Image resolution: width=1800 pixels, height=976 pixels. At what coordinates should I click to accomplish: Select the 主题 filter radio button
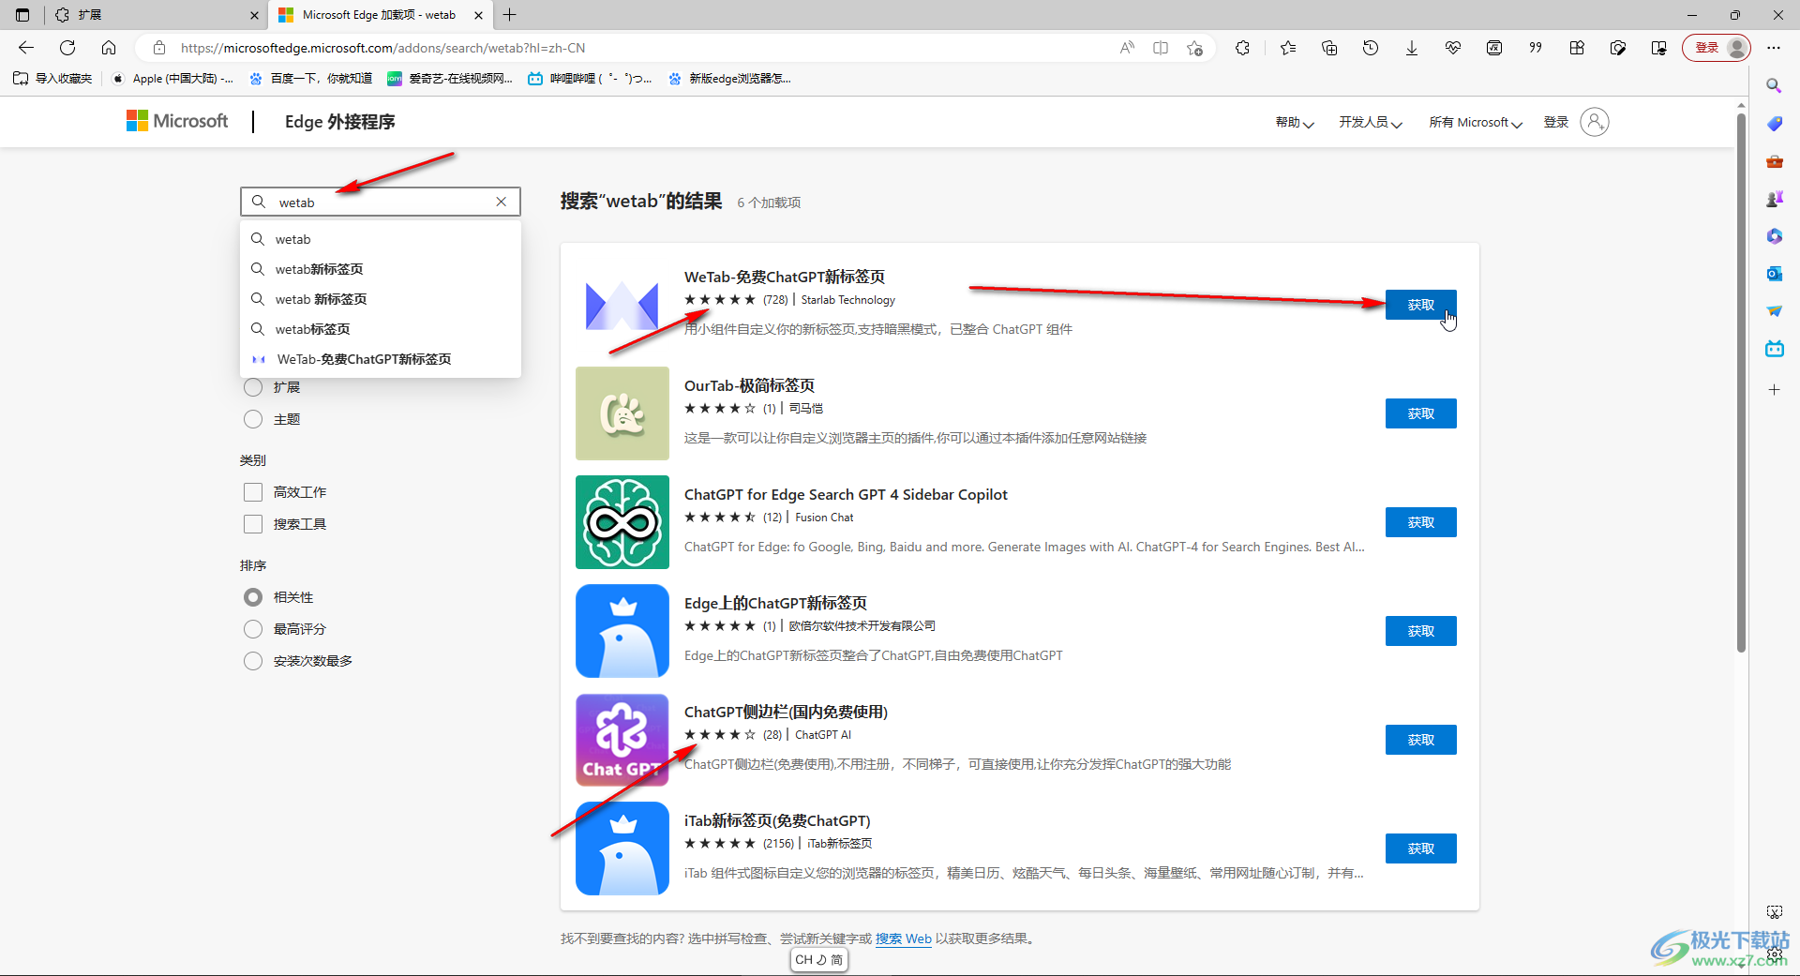tap(253, 419)
